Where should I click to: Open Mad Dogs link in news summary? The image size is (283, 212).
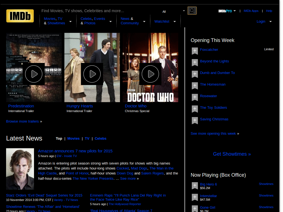pos(139,168)
